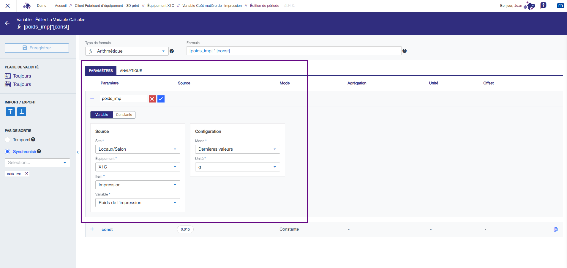Open the Mode dropdown Dernières valeurs

[238, 149]
